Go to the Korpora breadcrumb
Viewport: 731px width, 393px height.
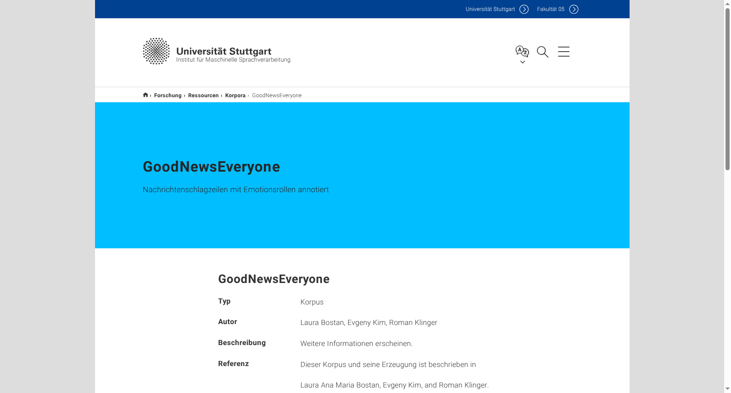(235, 95)
